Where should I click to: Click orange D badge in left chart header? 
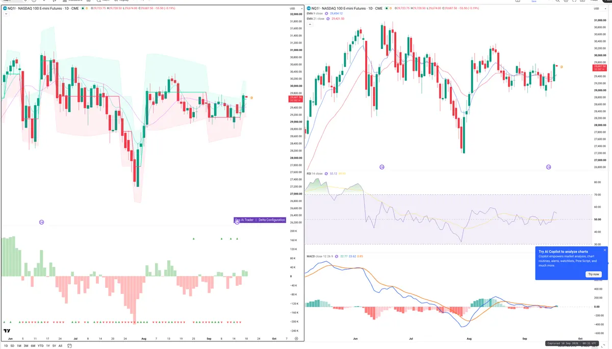coord(87,8)
